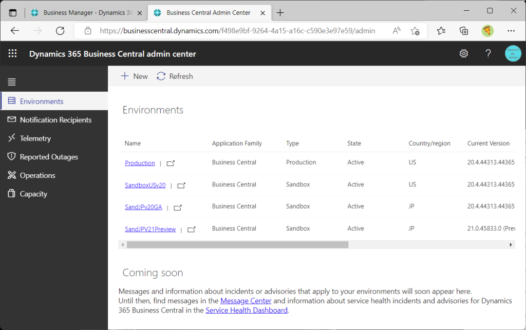Open the SandboxUSv20 external launch icon

(181, 185)
